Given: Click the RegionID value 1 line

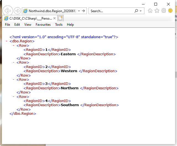Looking at the screenshot, I should [47, 50].
